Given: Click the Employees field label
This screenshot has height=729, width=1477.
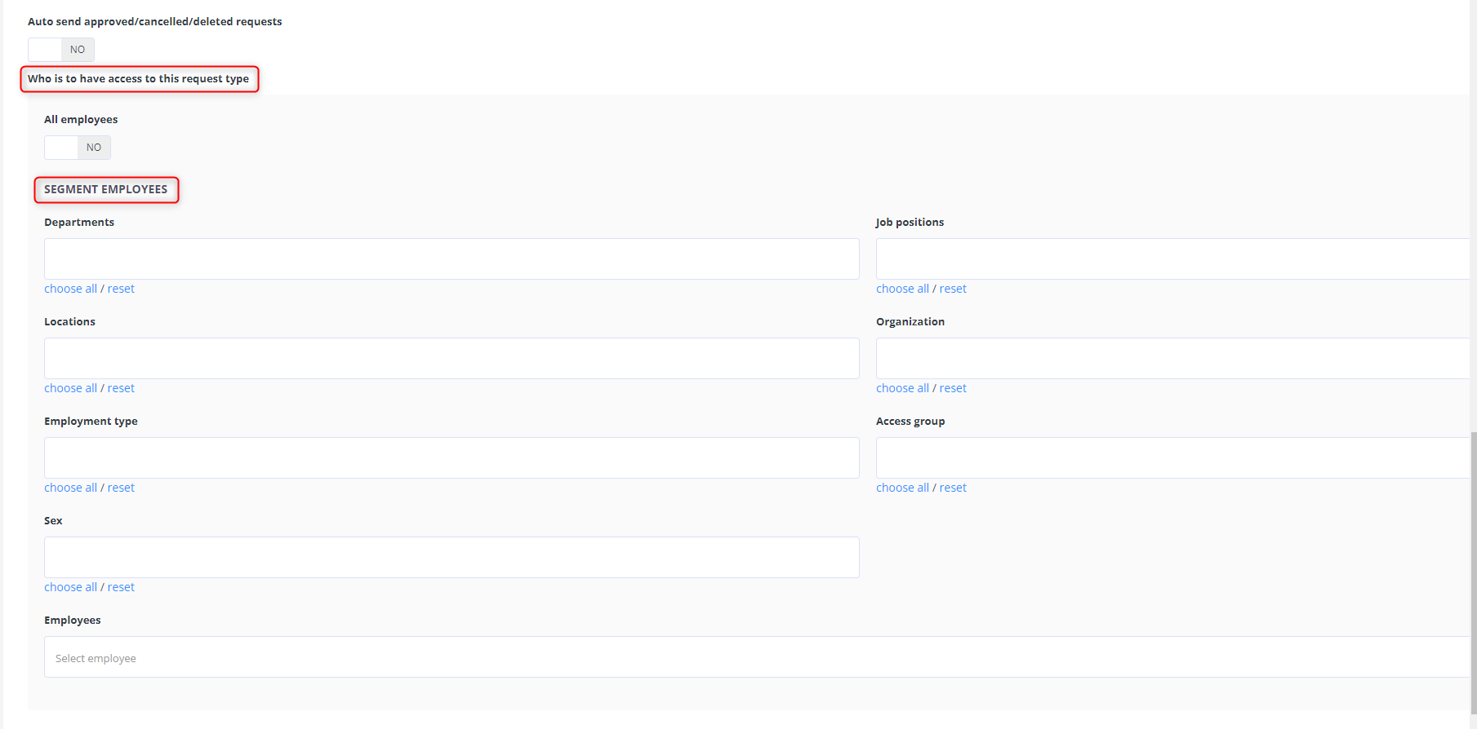Looking at the screenshot, I should coord(73,620).
